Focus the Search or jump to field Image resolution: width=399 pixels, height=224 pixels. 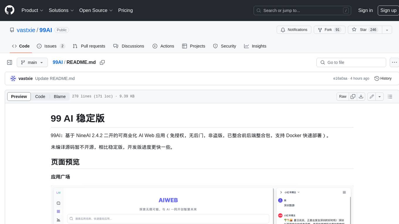(x=303, y=11)
